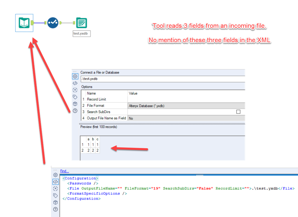
Task: Click the test.yxdb annotation under output tool
Action: [x=81, y=34]
